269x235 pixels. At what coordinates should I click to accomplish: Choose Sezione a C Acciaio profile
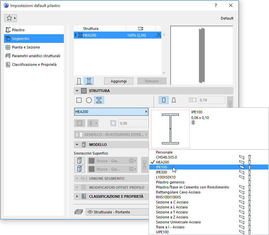tap(208, 202)
